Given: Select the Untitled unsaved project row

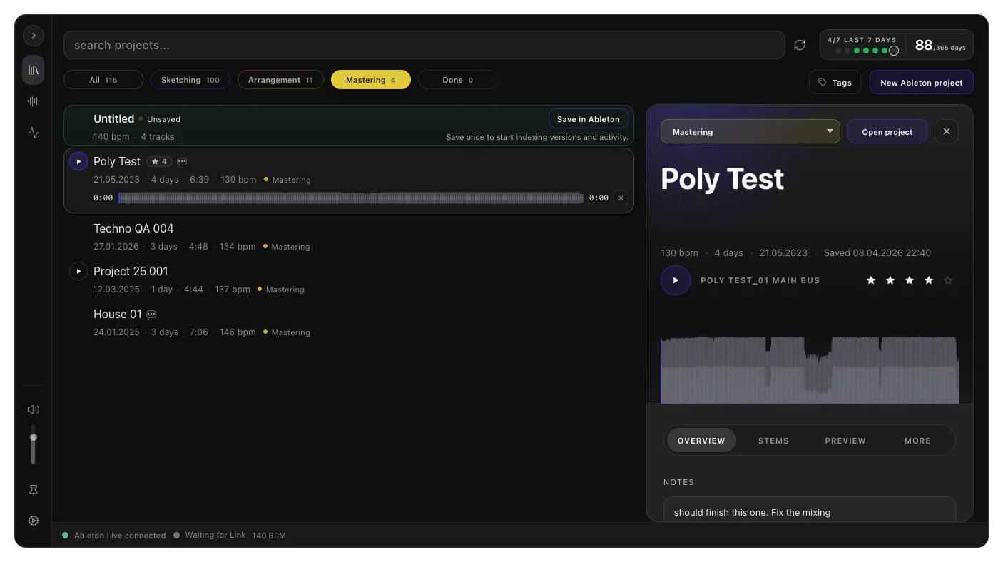Looking at the screenshot, I should click(348, 126).
